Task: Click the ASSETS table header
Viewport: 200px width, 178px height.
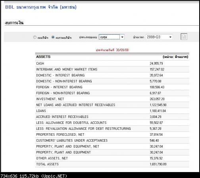Action: pyautogui.click(x=43, y=57)
